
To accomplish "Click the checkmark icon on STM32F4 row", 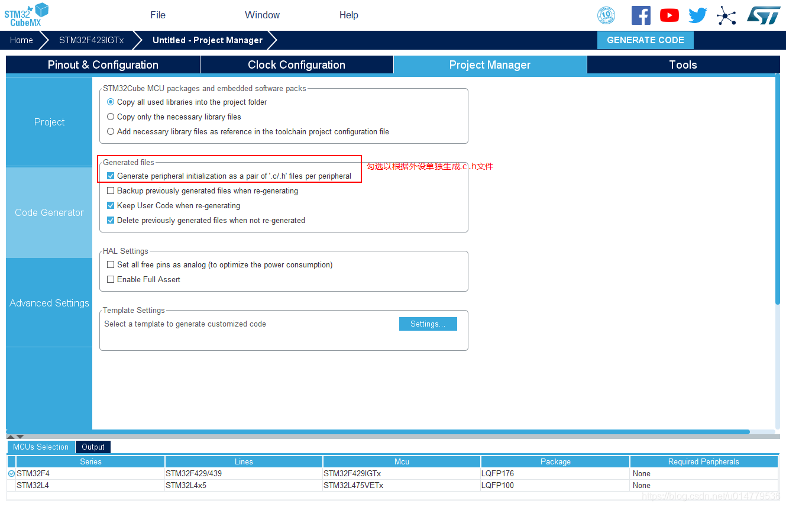I will (x=11, y=473).
